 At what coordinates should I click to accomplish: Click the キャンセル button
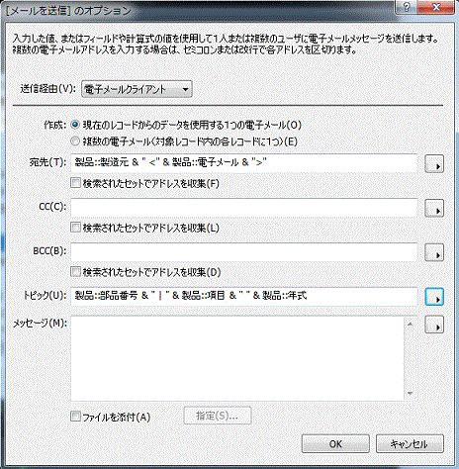[x=410, y=444]
